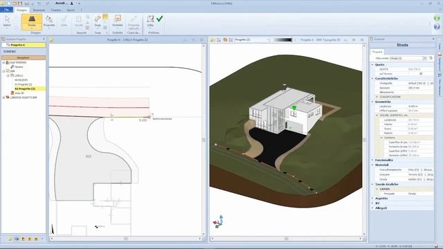Viewport: 443px width, 249px height.
Task: Open the Visibilità tool in the ribbon
Action: [117, 21]
